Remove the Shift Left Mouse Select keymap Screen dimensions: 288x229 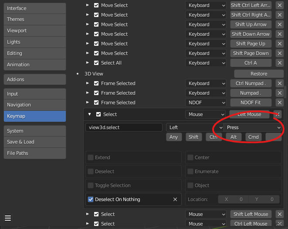280,214
